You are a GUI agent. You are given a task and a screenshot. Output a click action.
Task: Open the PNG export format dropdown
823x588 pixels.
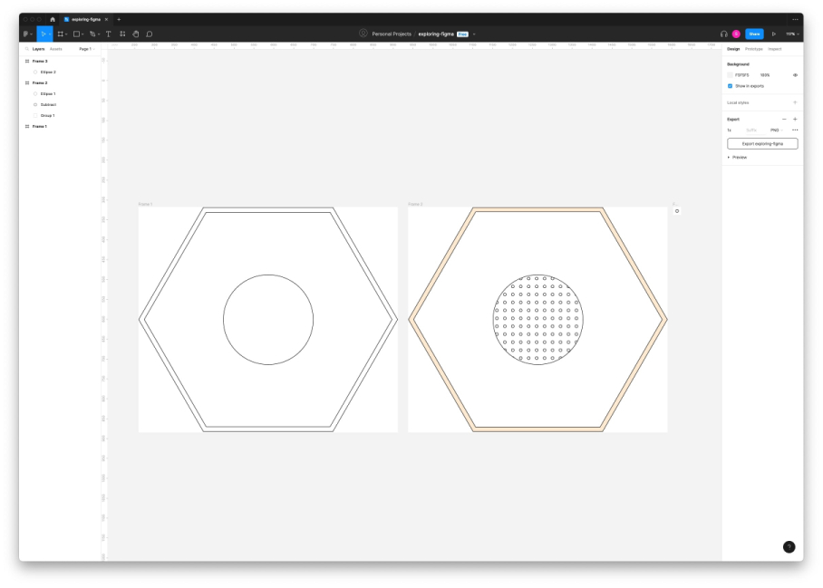[776, 130]
